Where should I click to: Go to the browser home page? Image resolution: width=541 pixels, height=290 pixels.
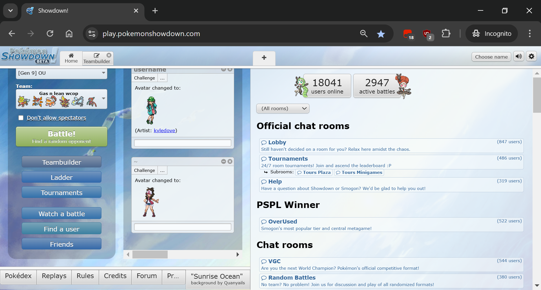pos(69,34)
